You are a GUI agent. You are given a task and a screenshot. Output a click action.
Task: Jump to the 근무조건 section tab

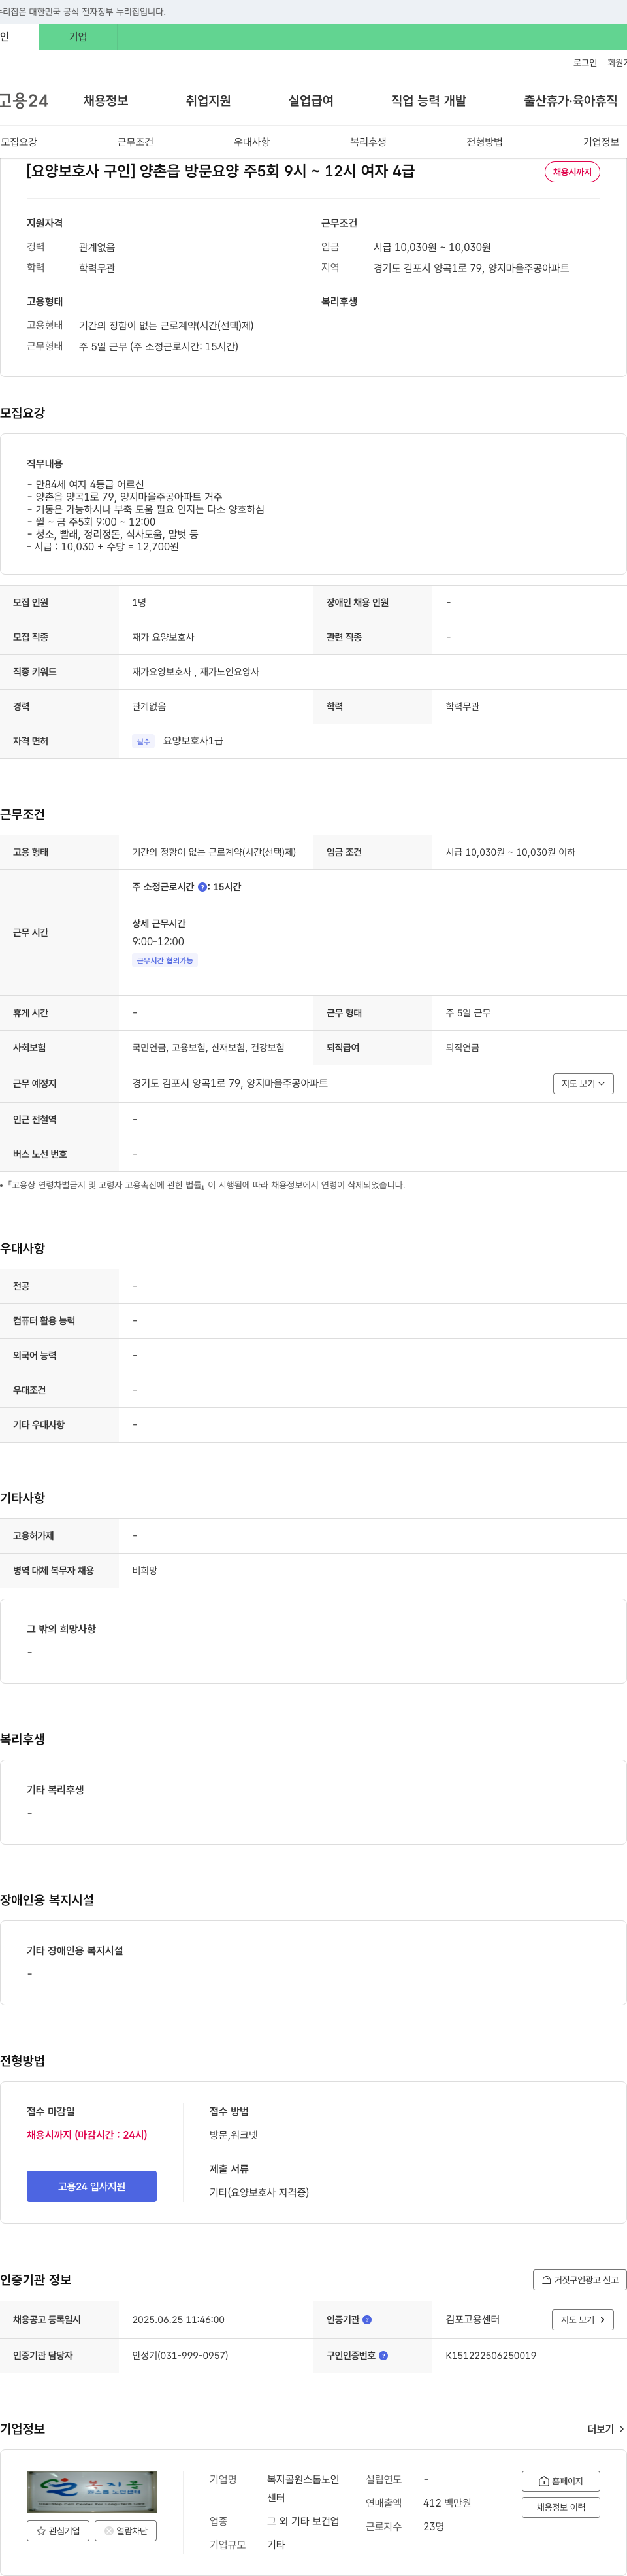point(135,142)
